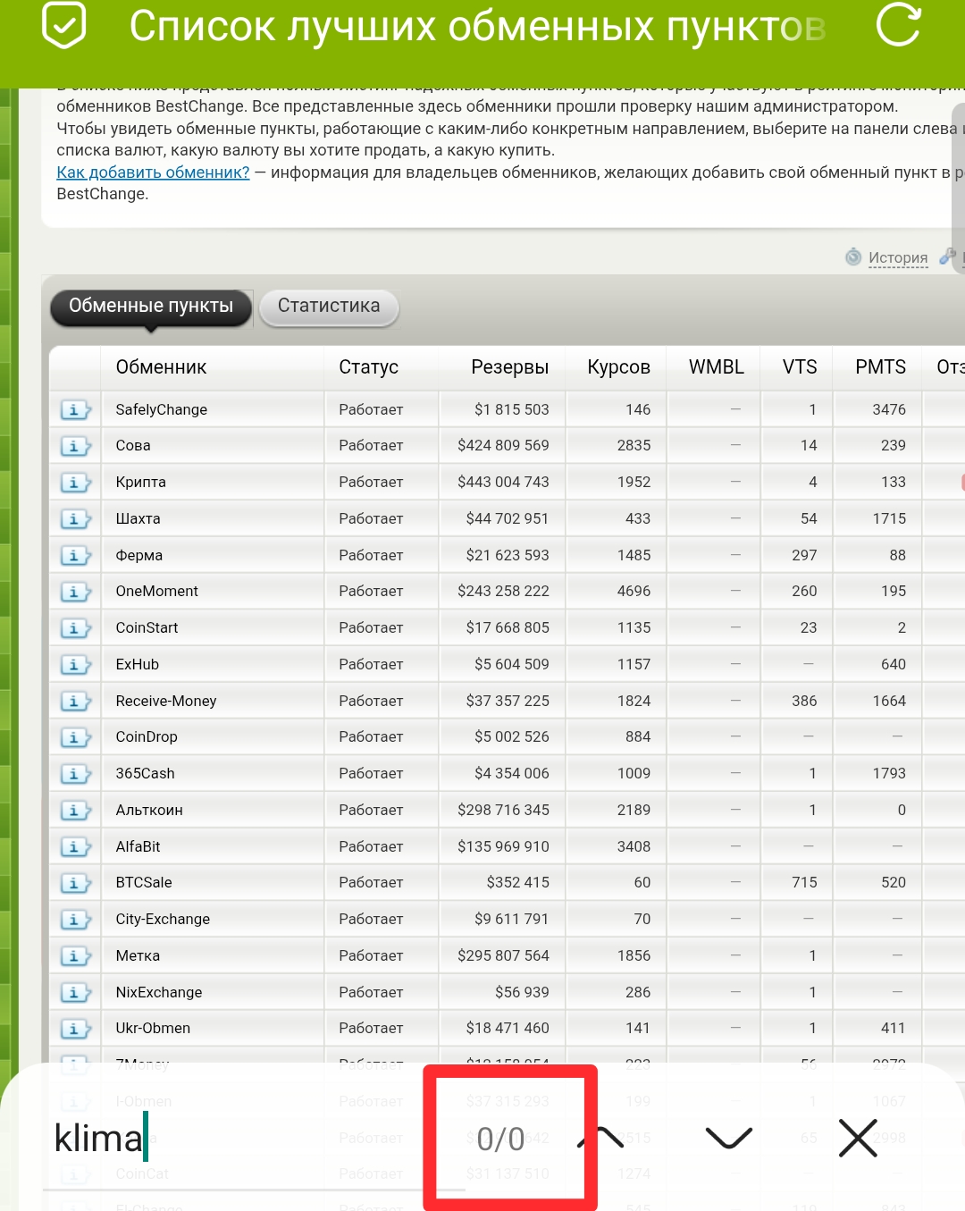Open info icon for NixExchange row
This screenshot has width=965, height=1211.
[x=75, y=993]
